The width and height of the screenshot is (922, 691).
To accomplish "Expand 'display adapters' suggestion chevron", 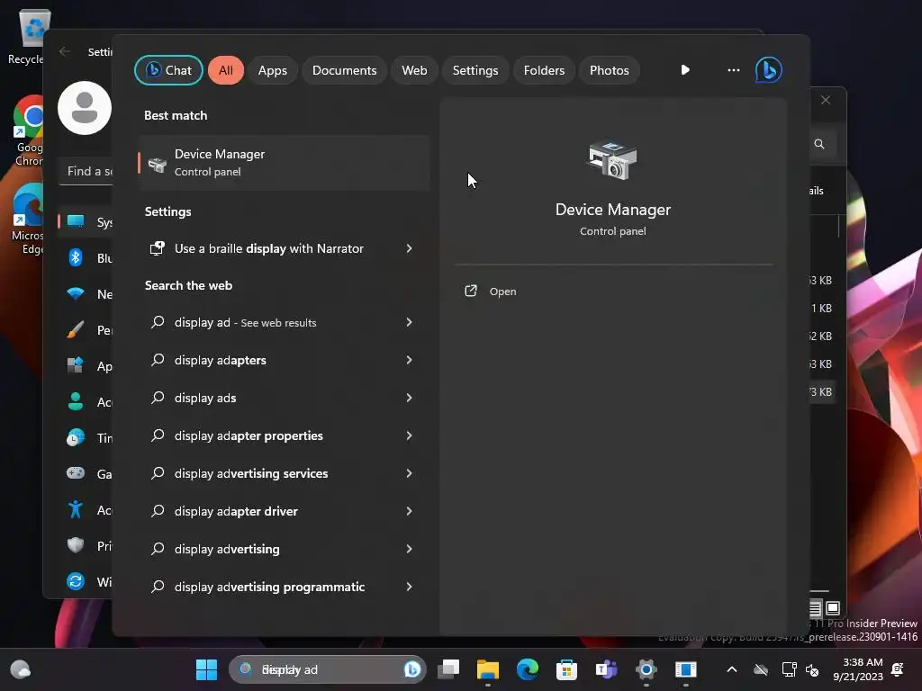I will 410,360.
